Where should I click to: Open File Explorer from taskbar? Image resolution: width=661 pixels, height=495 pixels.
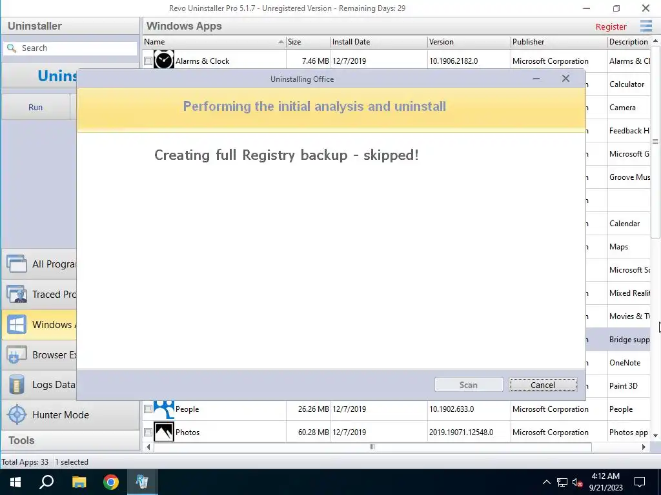click(79, 482)
